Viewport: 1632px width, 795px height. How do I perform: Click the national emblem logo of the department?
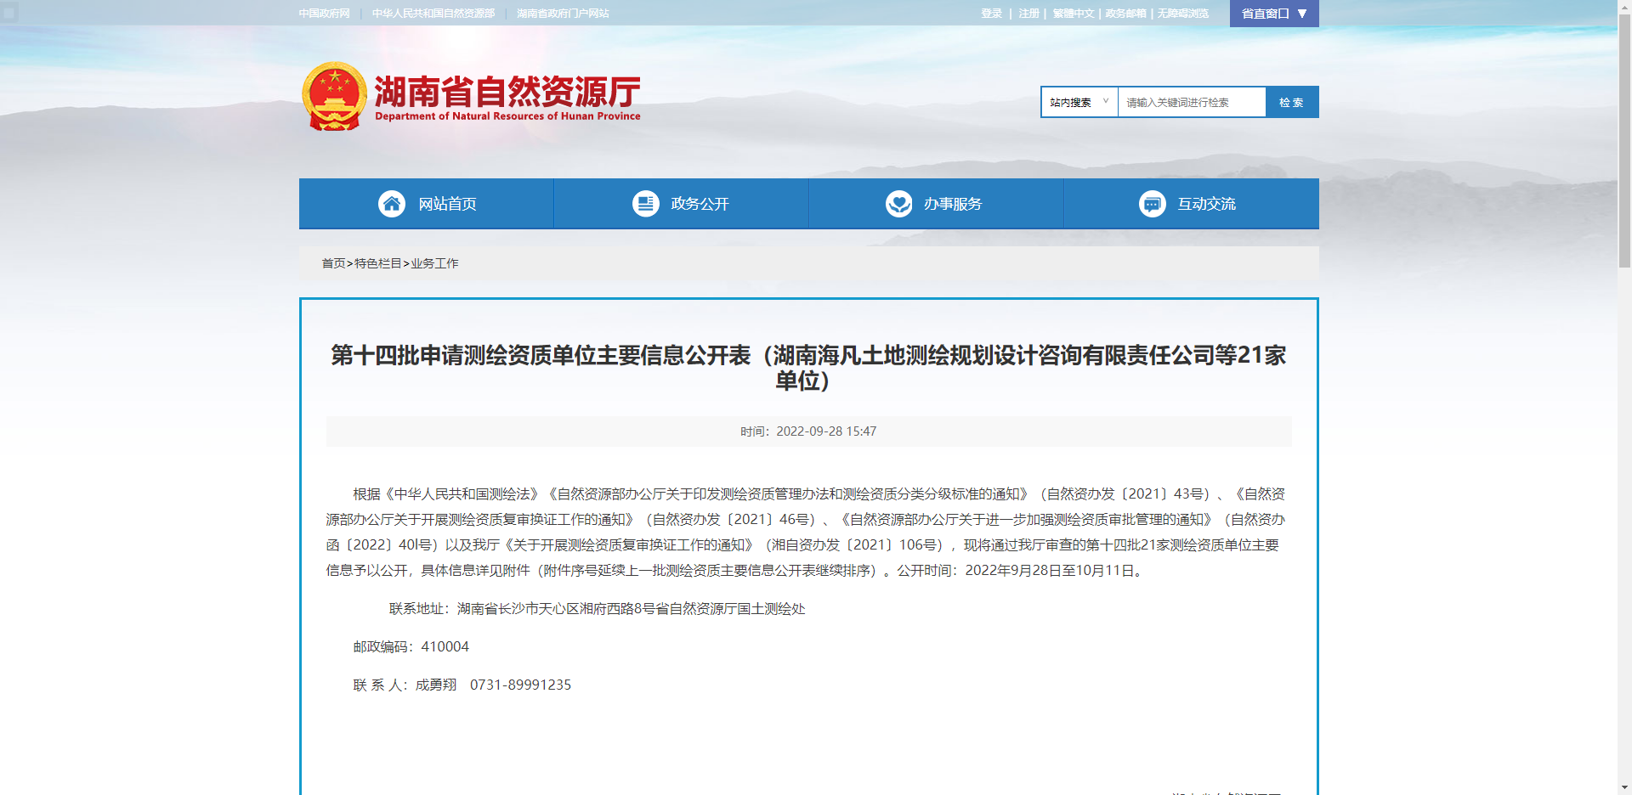pos(336,96)
